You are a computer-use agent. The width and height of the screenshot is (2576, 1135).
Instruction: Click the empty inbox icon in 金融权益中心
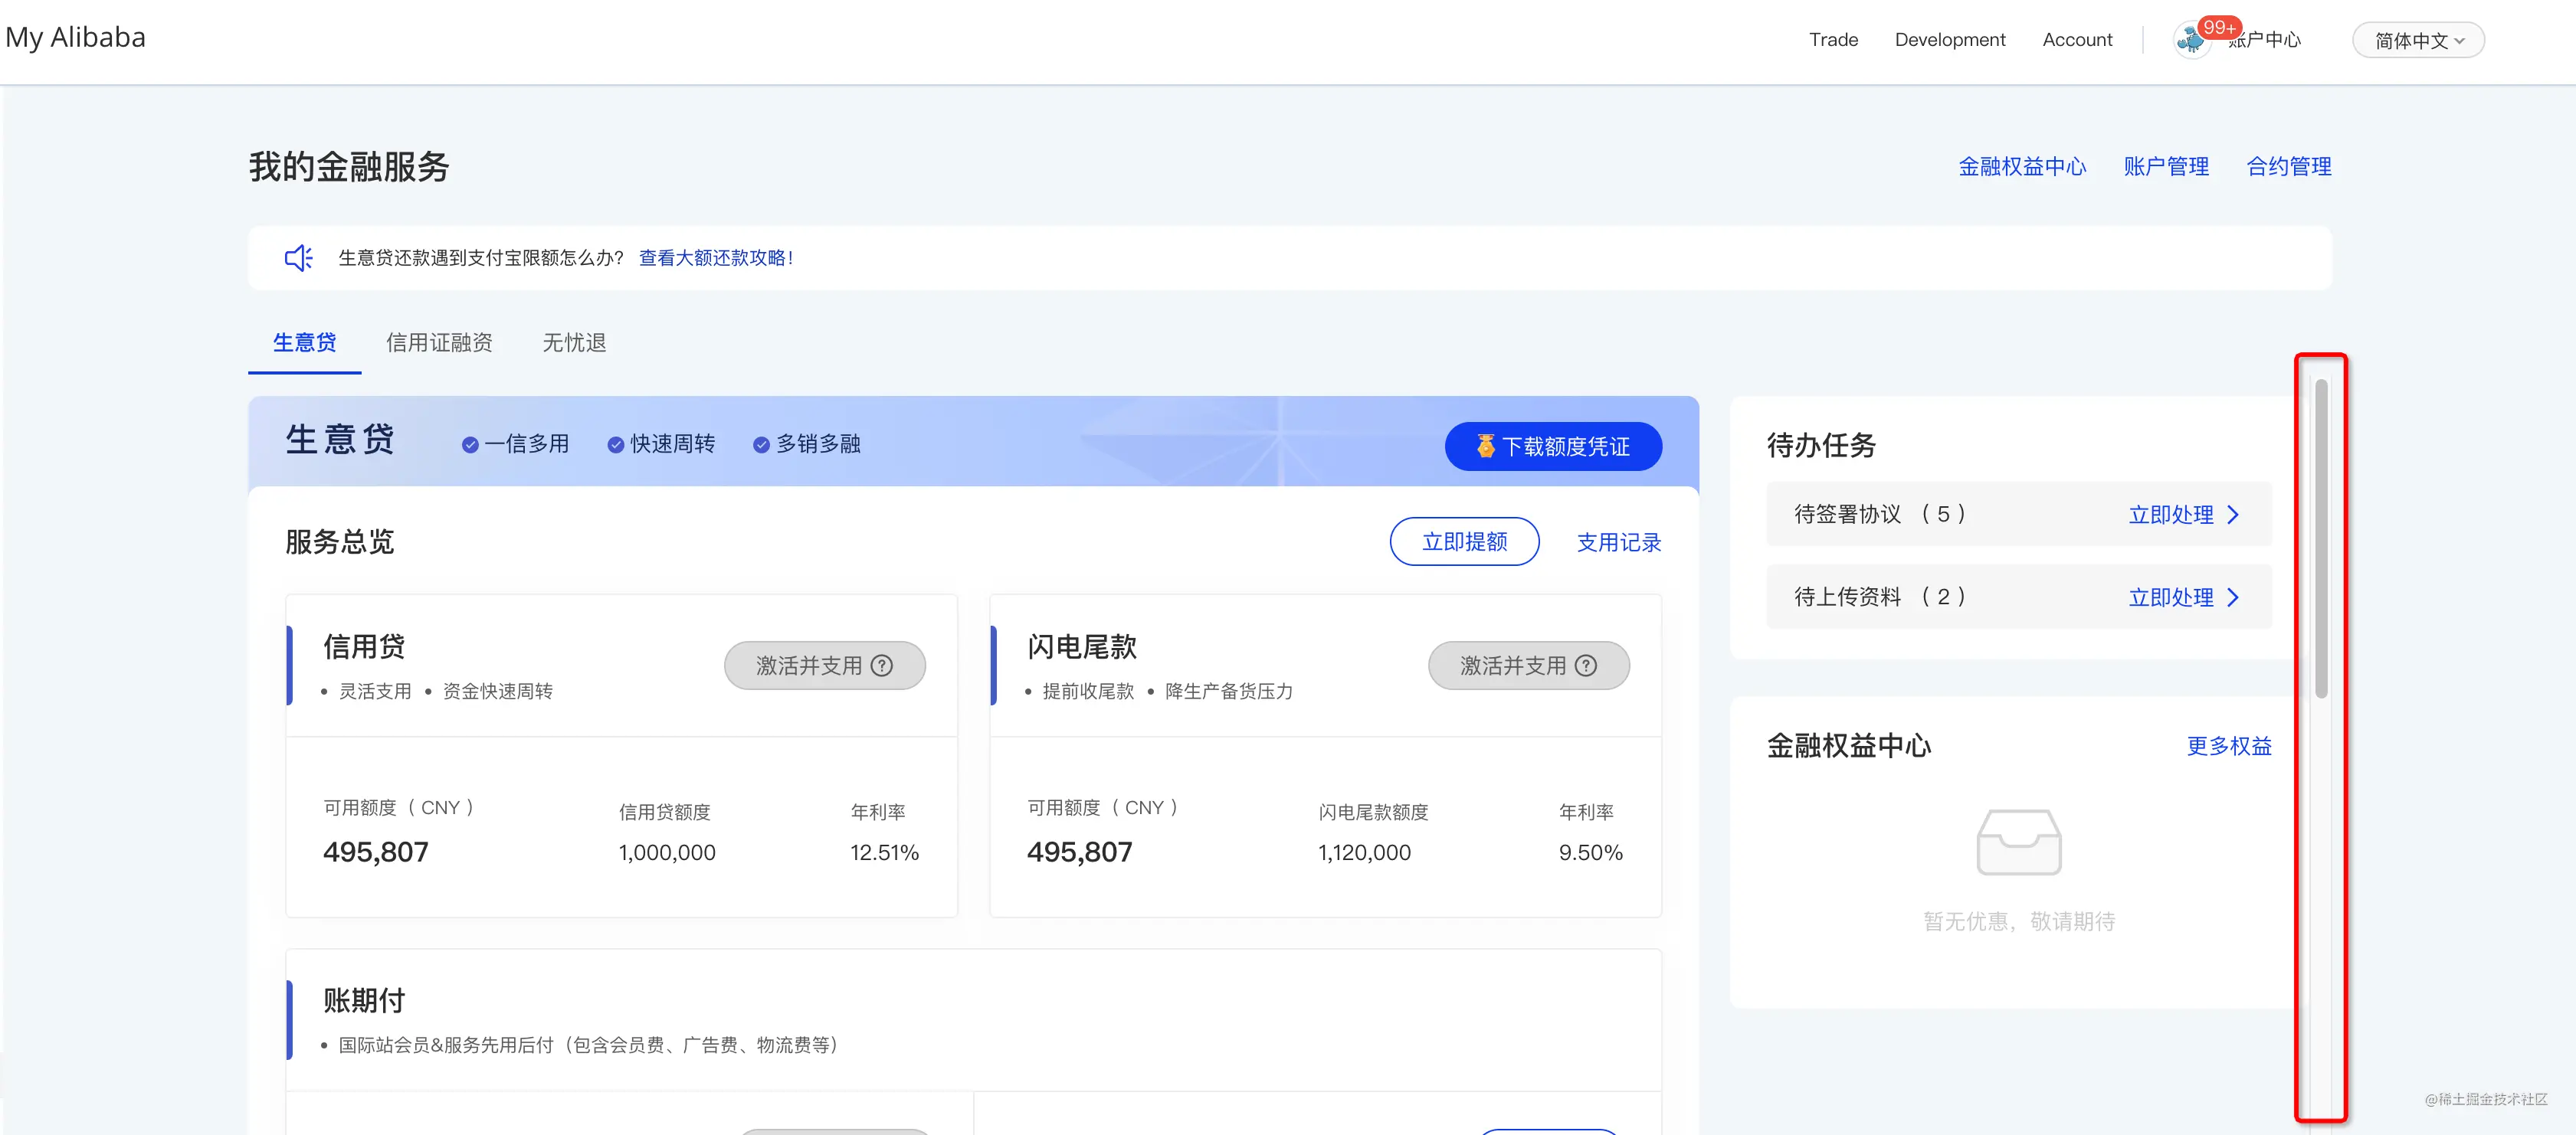pyautogui.click(x=2018, y=842)
